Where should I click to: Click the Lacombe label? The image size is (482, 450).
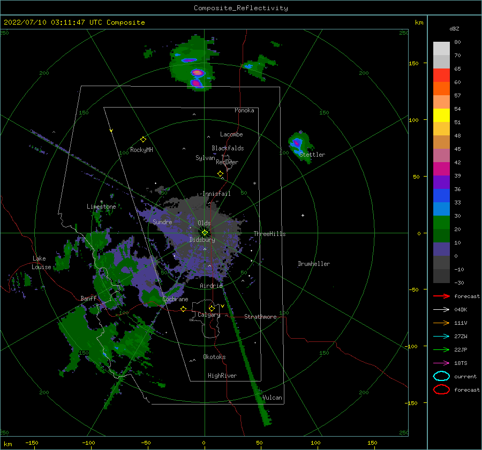(x=231, y=134)
